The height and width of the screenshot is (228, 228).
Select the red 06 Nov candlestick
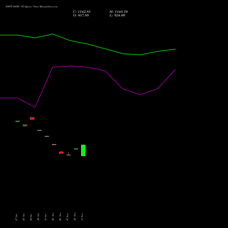click(62, 152)
